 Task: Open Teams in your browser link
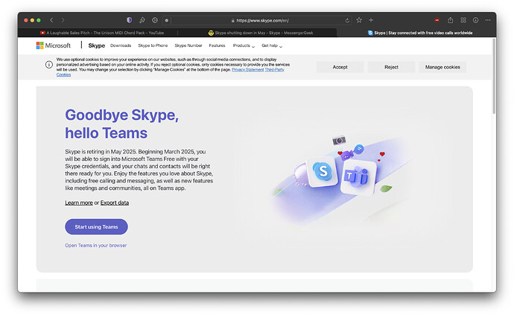95,245
